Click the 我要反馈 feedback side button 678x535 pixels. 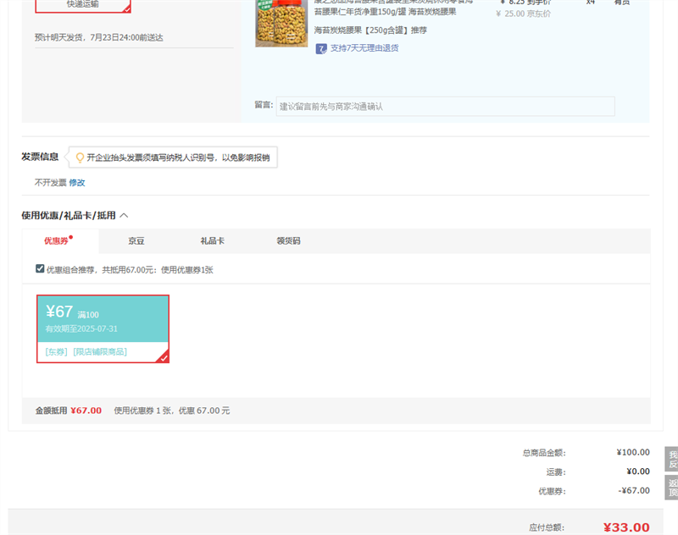(x=672, y=459)
